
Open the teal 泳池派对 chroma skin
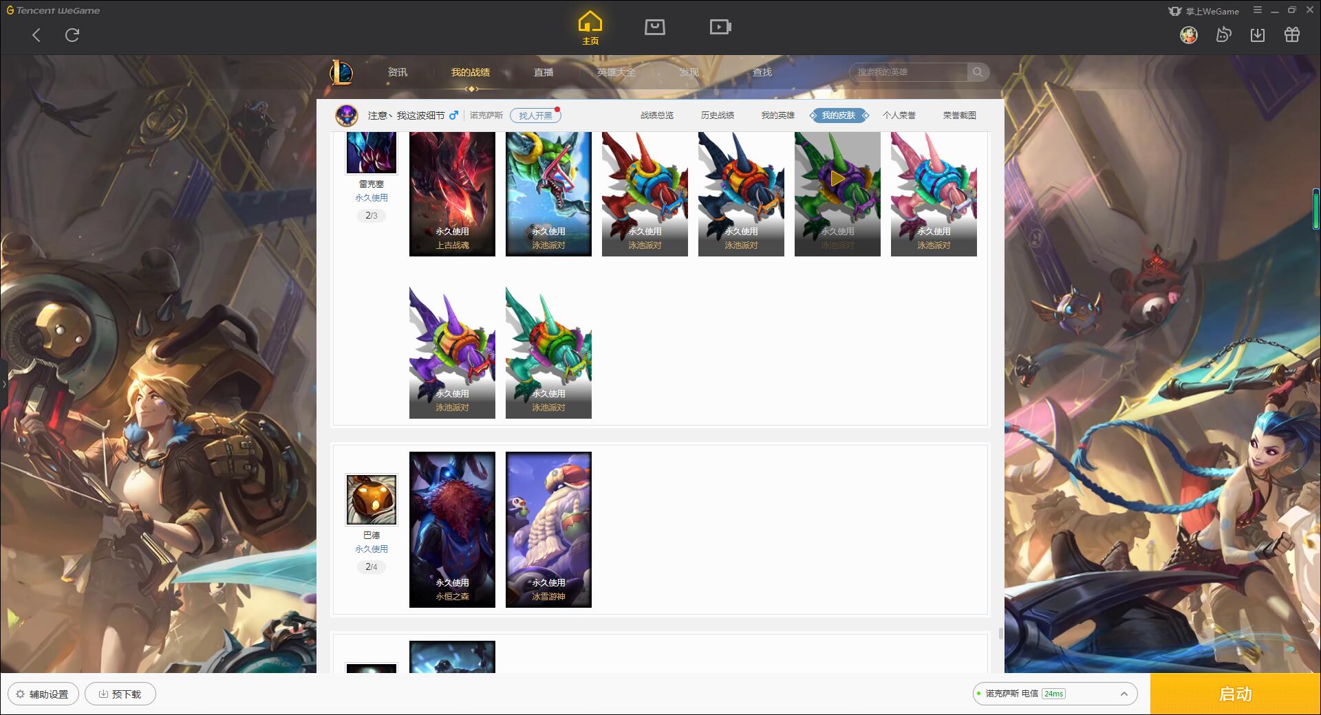[x=548, y=353]
